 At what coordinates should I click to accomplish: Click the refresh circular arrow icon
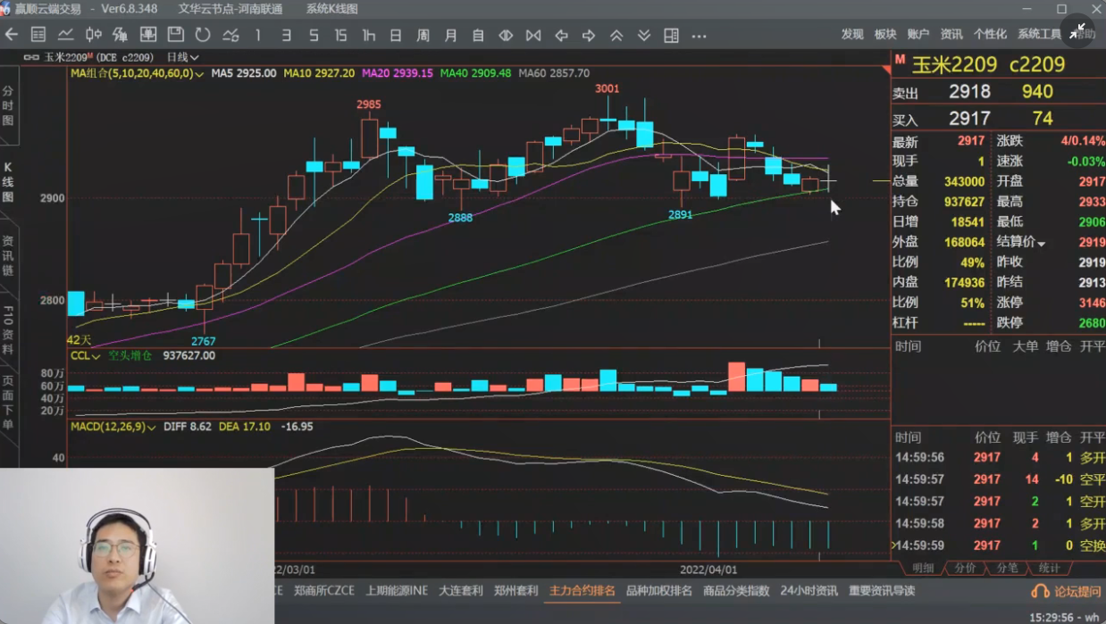pyautogui.click(x=203, y=35)
